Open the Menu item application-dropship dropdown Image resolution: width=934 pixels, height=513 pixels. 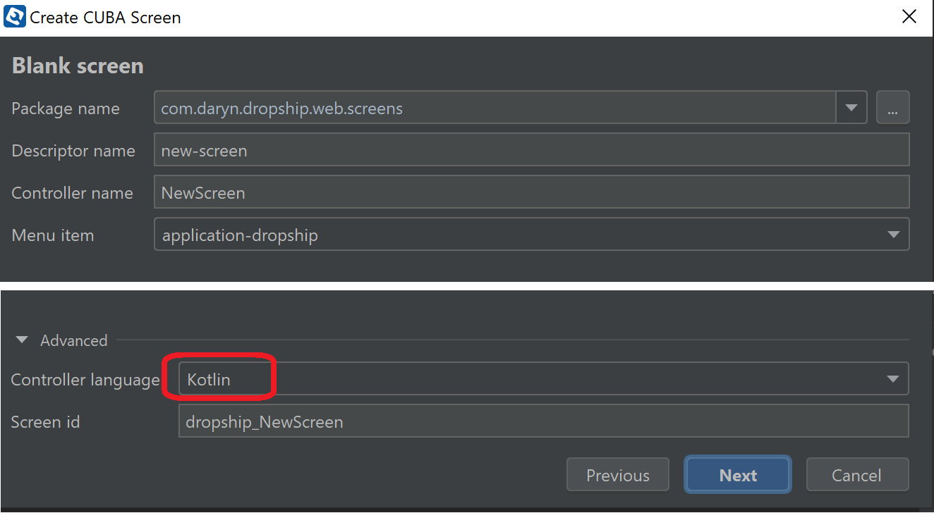(531, 235)
